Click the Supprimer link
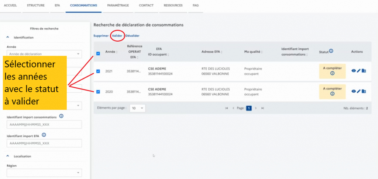The width and height of the screenshot is (378, 179). pos(101,36)
